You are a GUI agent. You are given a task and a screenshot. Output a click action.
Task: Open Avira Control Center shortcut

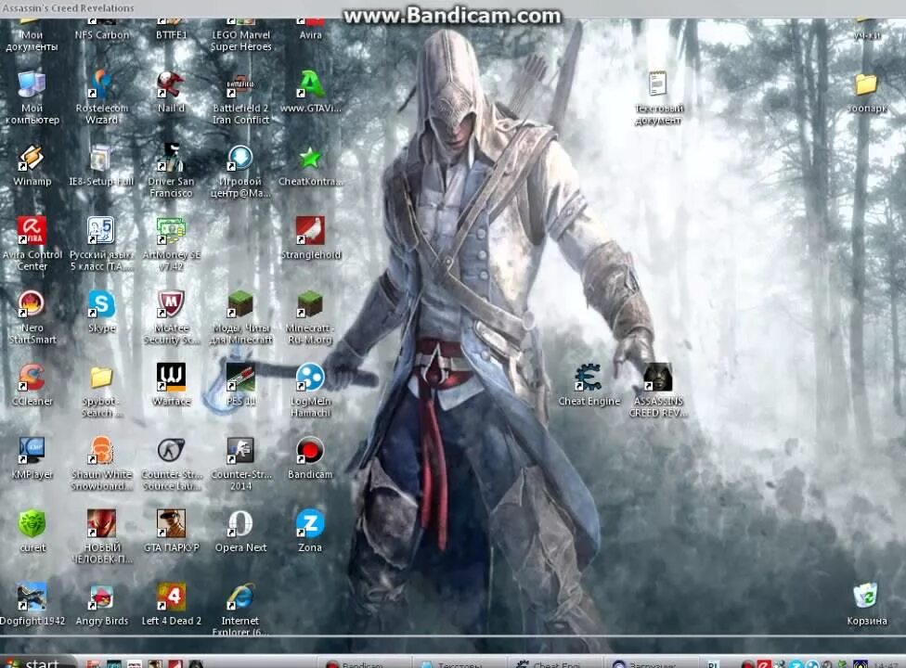click(32, 231)
